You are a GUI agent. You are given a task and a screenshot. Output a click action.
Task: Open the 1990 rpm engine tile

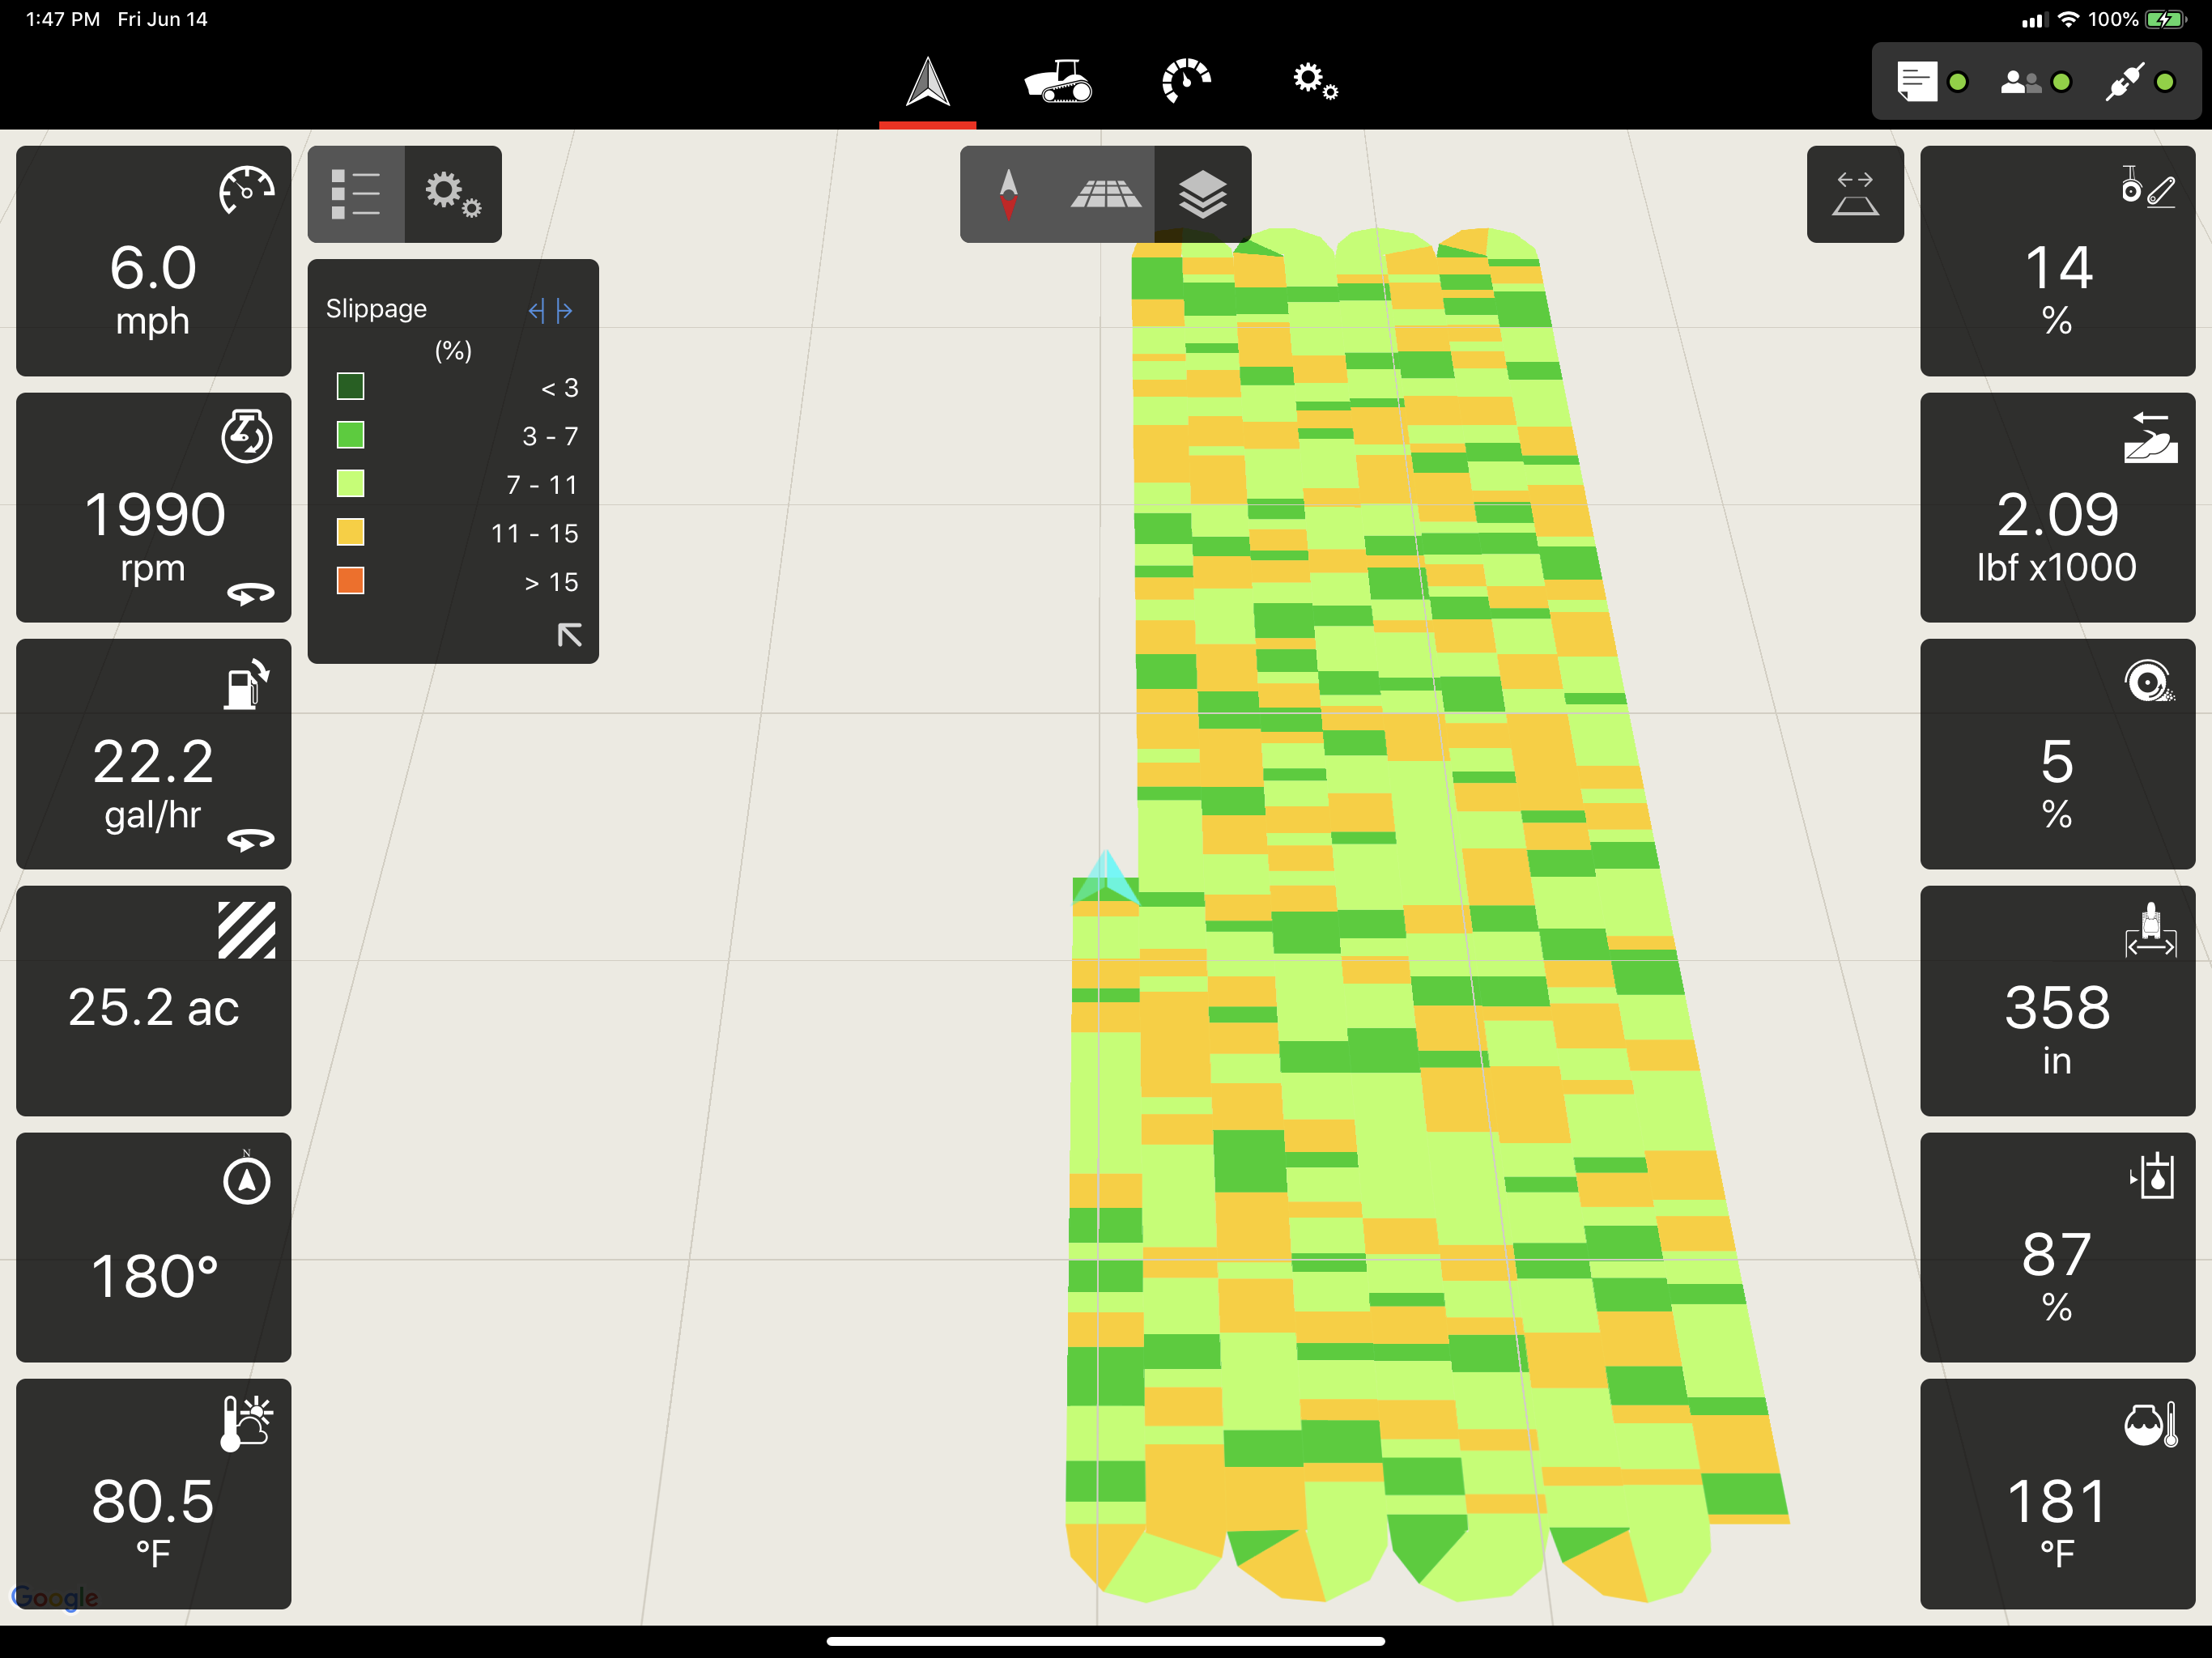click(153, 508)
